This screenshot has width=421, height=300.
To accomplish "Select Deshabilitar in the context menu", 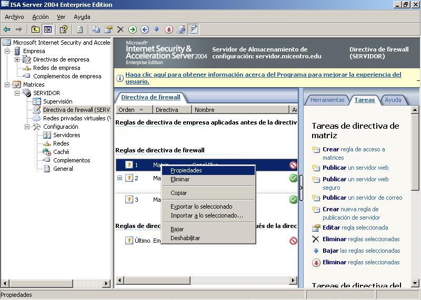I will 185,238.
